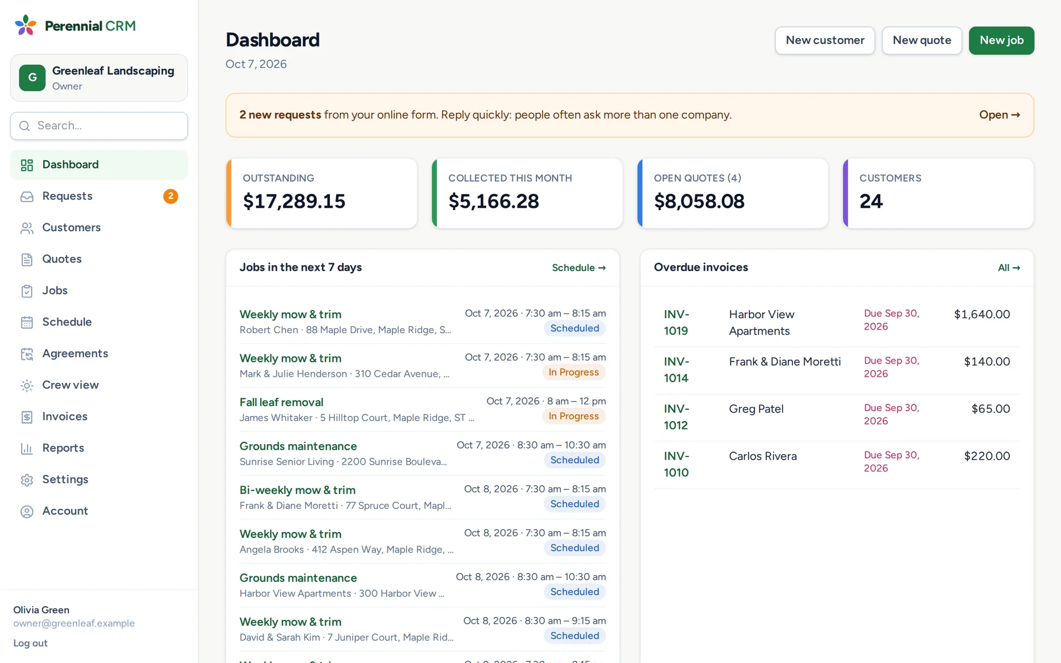The image size is (1061, 663).
Task: Click the Requests inbox icon
Action: [27, 197]
